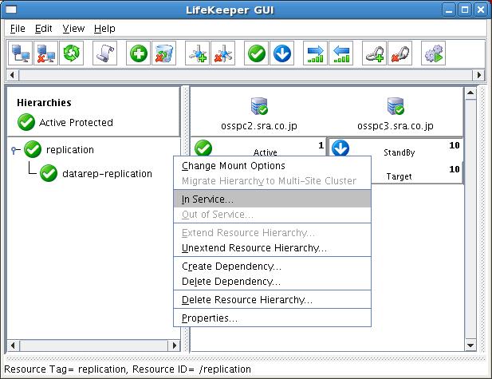
Task: Minimize the LifeKeeper GUI window
Action: [x=449, y=10]
